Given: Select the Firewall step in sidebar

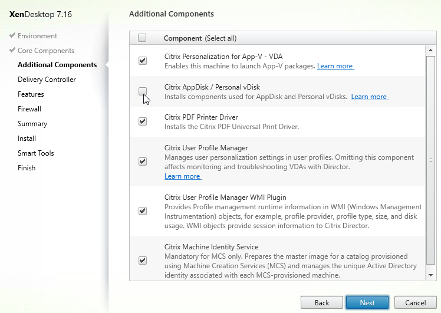Looking at the screenshot, I should coord(29,109).
